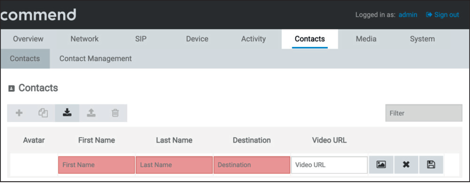
Task: Click the Video URL input field
Action: tap(329, 165)
